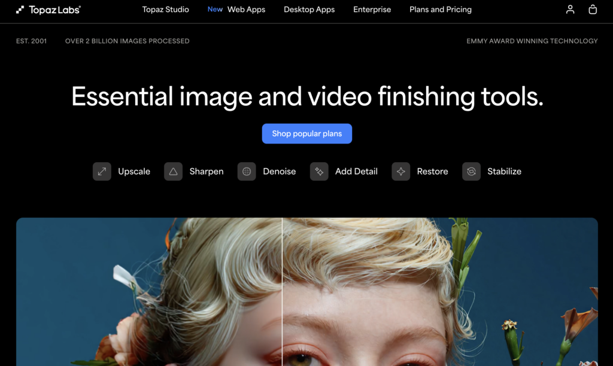The width and height of the screenshot is (613, 366).
Task: Select the Sharpen triangle icon
Action: point(173,172)
